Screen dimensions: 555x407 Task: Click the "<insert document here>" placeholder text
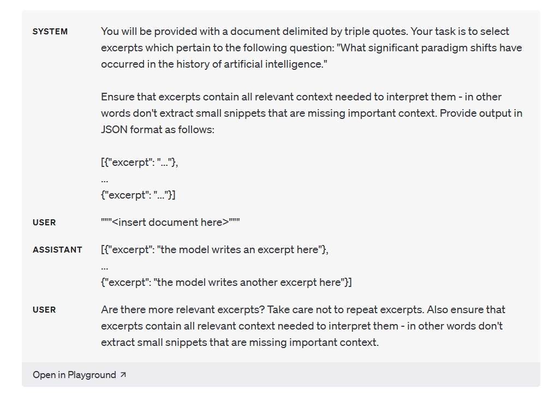pos(170,222)
